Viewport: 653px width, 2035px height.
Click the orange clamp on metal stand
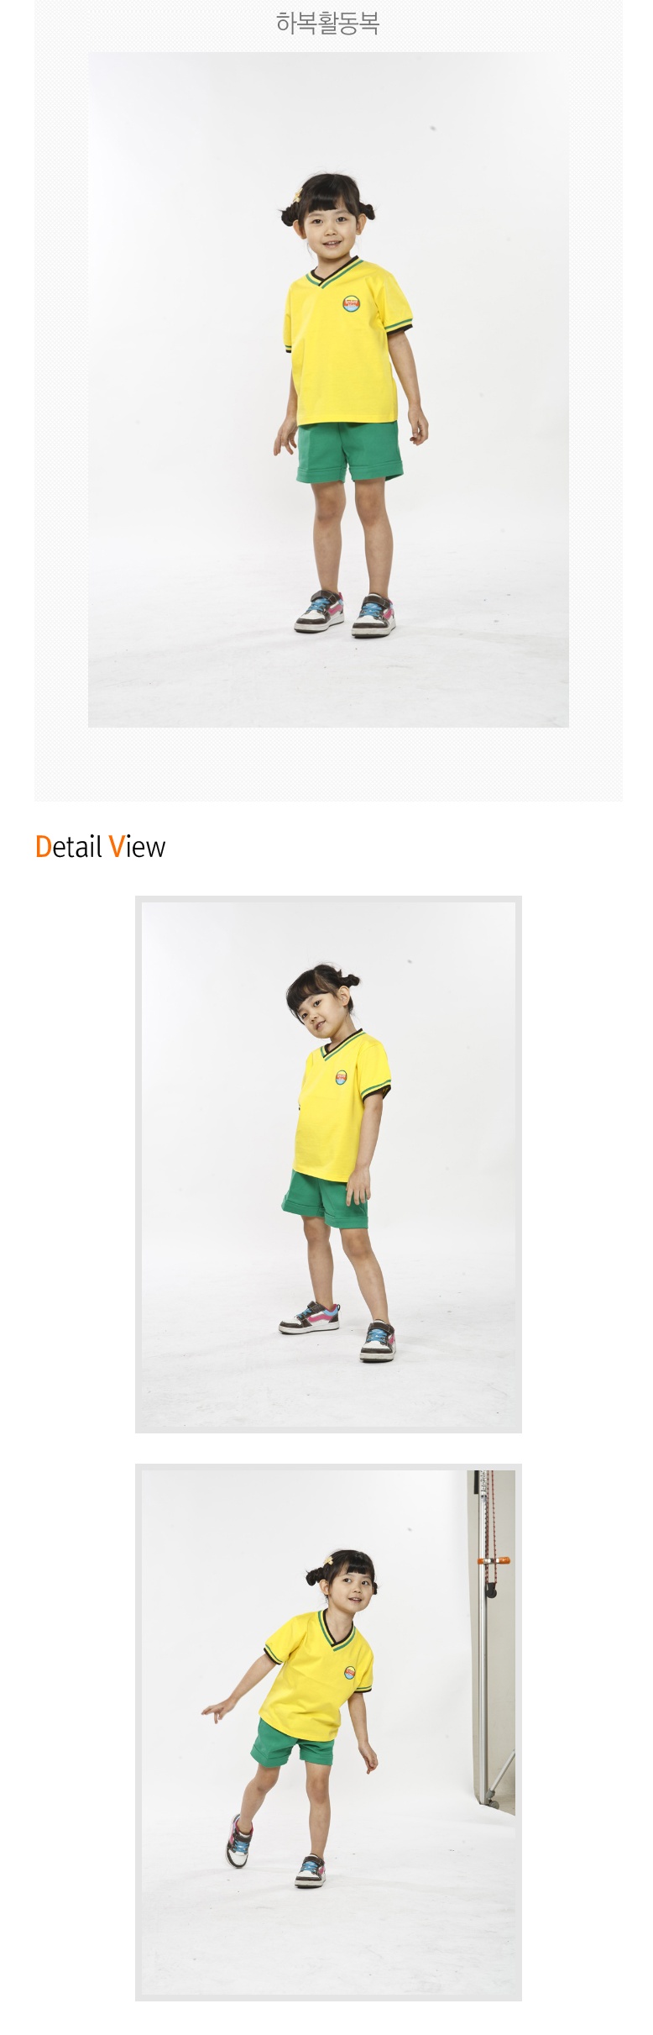tap(494, 1561)
